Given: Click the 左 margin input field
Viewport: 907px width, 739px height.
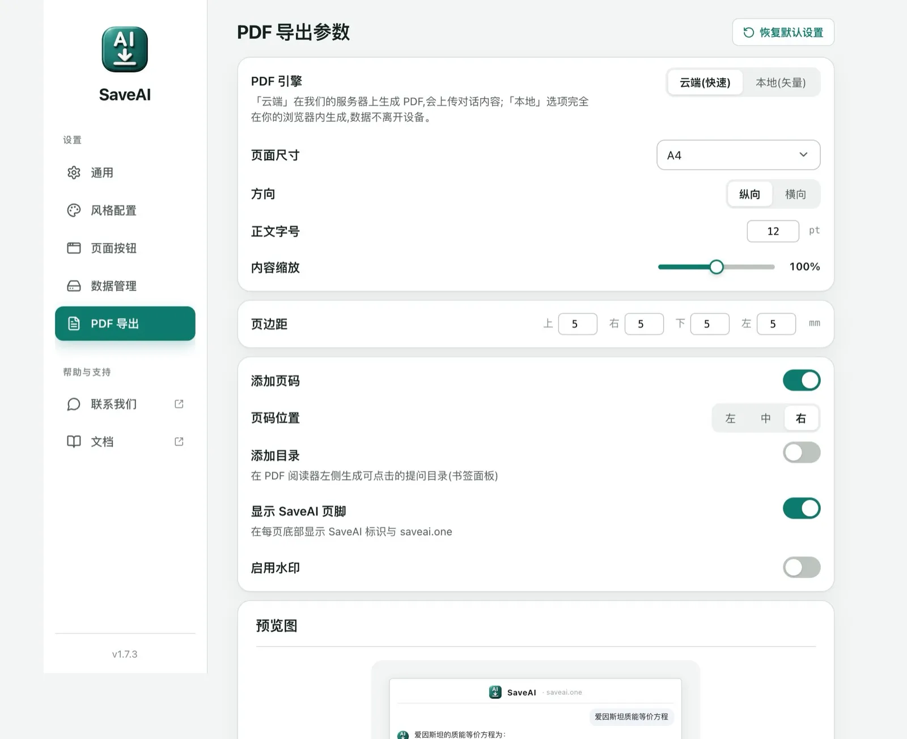Looking at the screenshot, I should (x=776, y=324).
